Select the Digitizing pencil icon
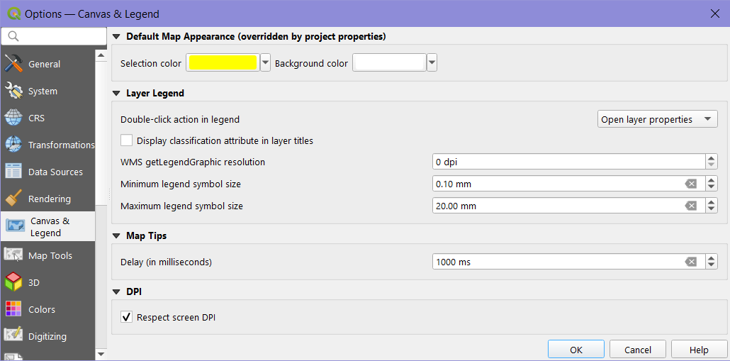 [x=13, y=336]
